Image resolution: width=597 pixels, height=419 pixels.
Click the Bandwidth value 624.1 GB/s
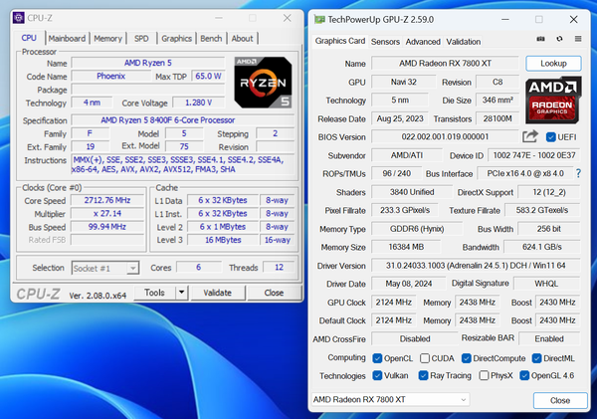coord(542,247)
